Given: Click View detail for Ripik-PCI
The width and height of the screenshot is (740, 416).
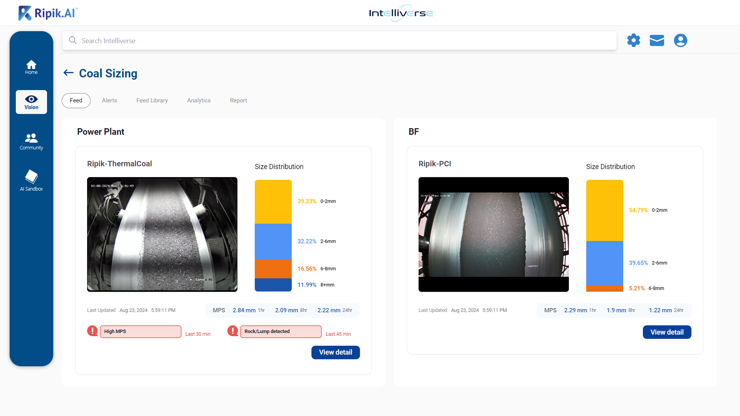Looking at the screenshot, I should point(667,332).
